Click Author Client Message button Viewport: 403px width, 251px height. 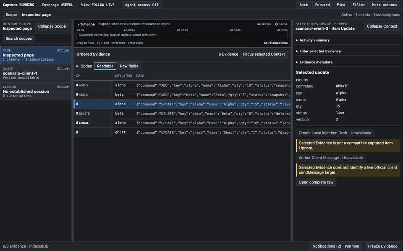(x=330, y=158)
